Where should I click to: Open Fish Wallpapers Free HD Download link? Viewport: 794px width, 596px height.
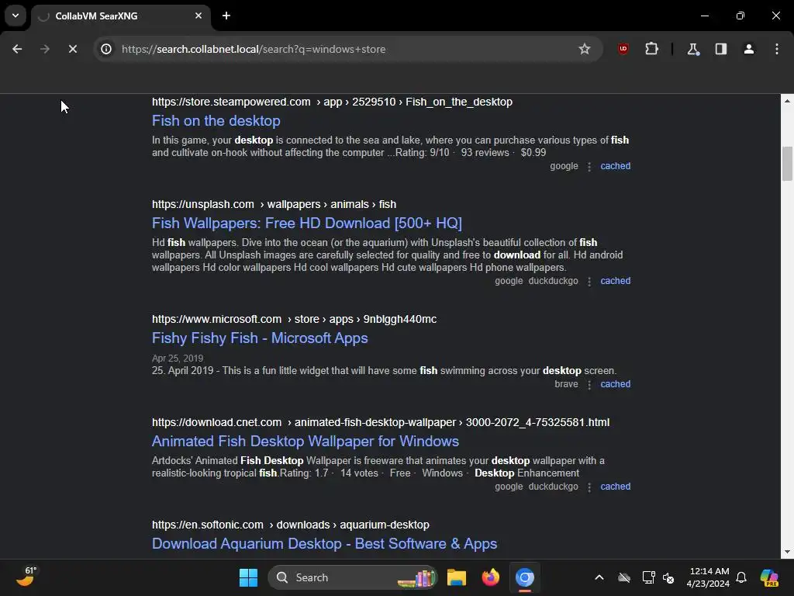[307, 223]
